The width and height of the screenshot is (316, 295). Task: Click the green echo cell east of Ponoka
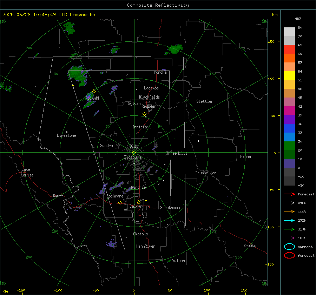[175, 49]
